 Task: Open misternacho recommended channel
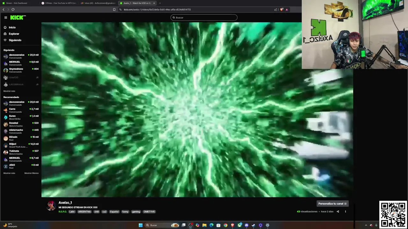click(21, 131)
